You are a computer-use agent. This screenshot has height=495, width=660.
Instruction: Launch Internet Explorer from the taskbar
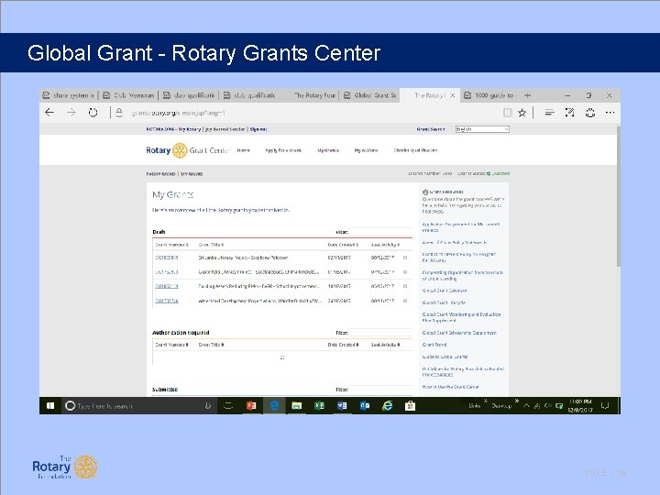tap(387, 406)
